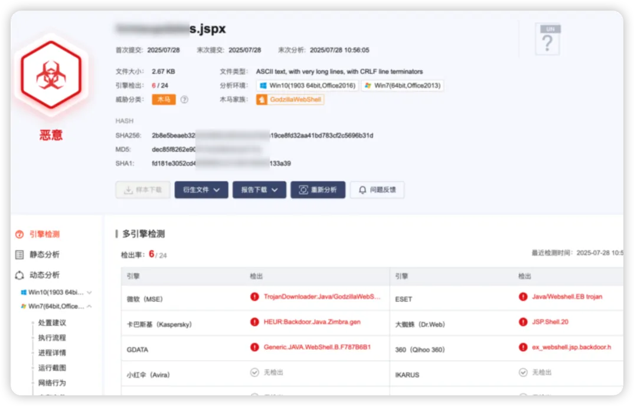Click the ex_webshell.jsp.backdoor.h detection
Image resolution: width=634 pixels, height=406 pixels.
(571, 347)
